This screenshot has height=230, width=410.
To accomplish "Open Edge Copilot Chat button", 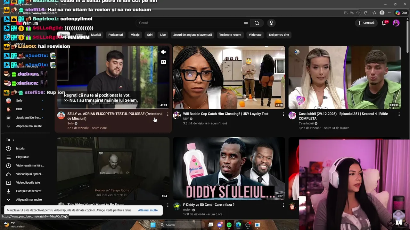I will (401, 13).
